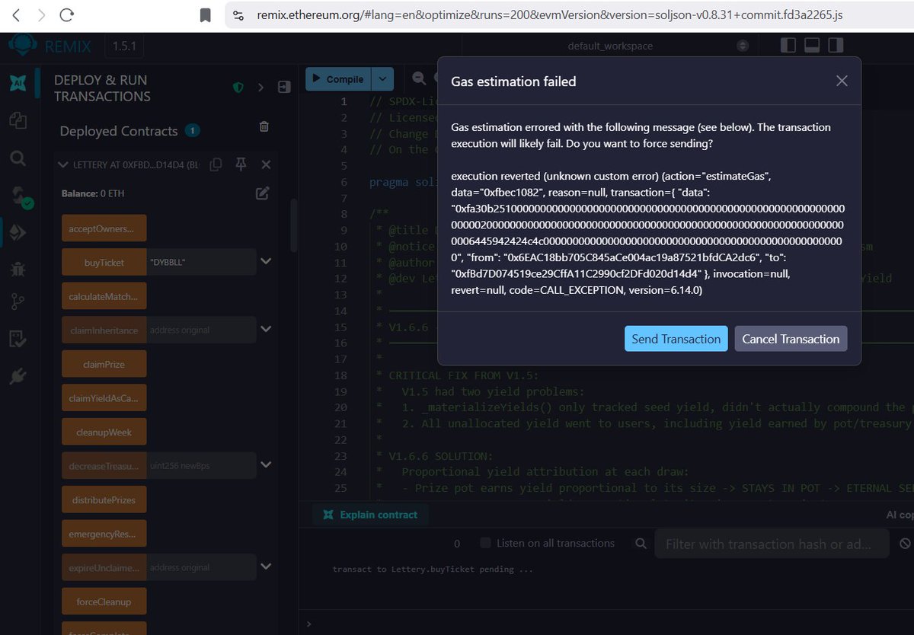Click the REMIX logo to go home
Image resolution: width=914 pixels, height=635 pixels.
point(23,45)
